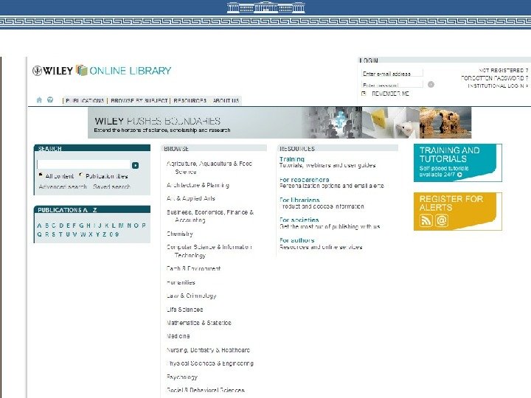
Task: Browse Architecture & Planning subject
Action: (x=198, y=185)
